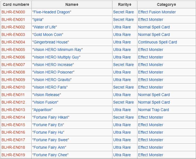
Task: Sort table by Card number column
Action: tap(16, 4)
